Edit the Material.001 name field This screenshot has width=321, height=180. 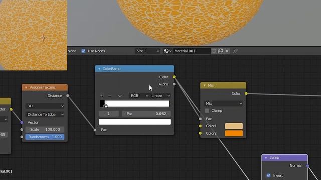coord(192,51)
